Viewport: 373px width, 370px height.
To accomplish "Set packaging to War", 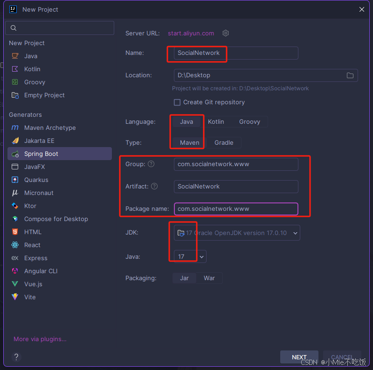I will pos(209,278).
